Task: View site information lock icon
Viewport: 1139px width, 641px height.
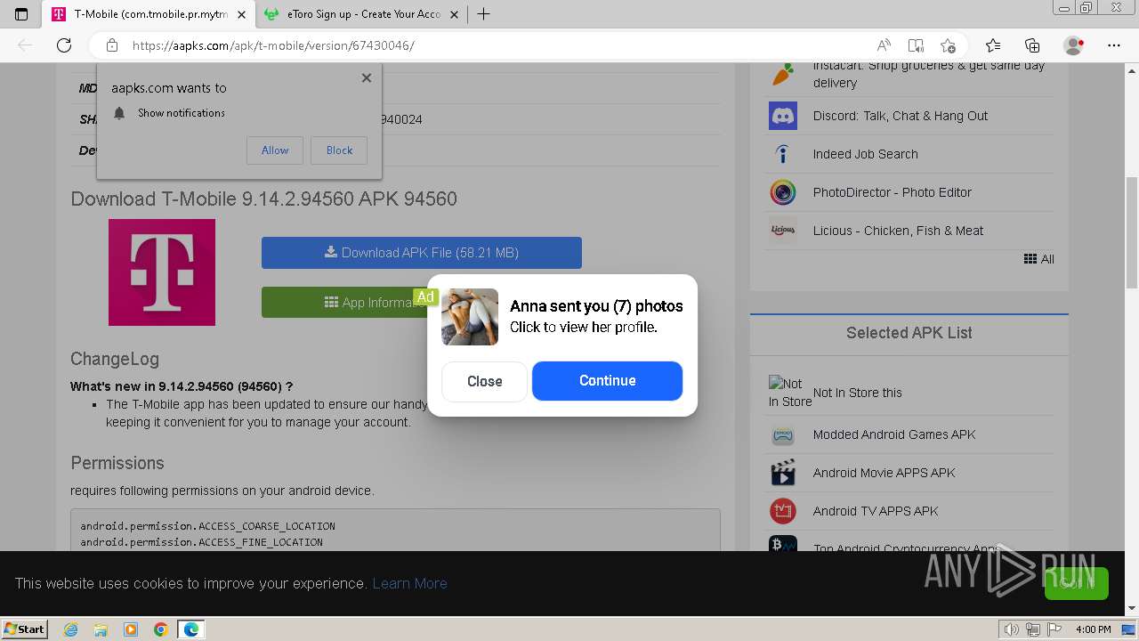Action: 112,45
